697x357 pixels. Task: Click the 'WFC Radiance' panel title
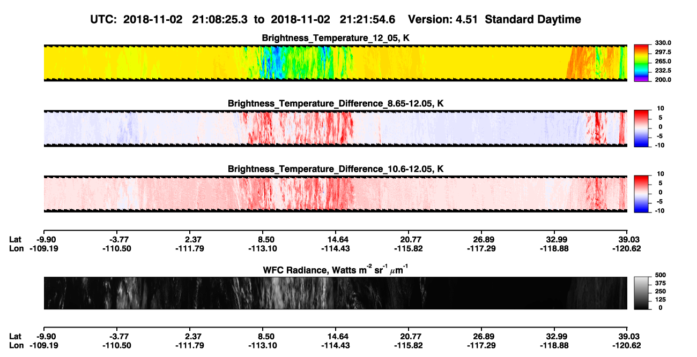pos(336,270)
